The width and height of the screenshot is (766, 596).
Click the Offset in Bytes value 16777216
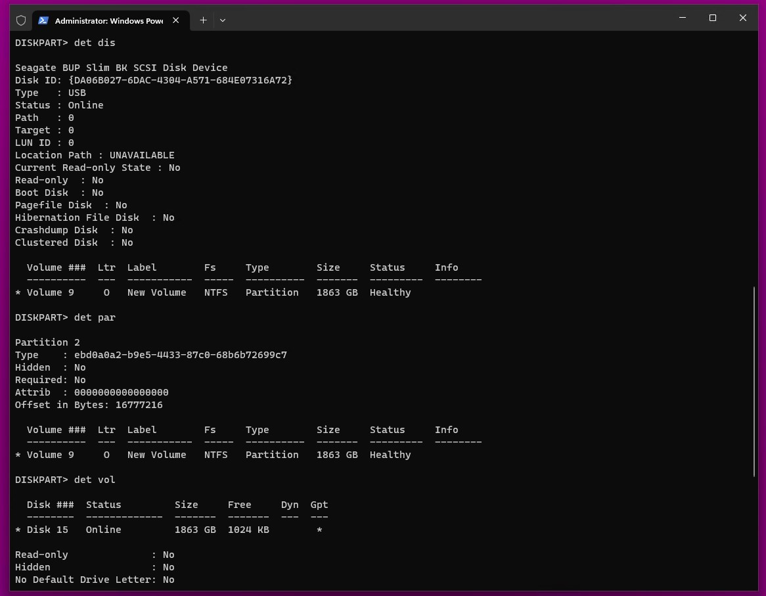[139, 405]
